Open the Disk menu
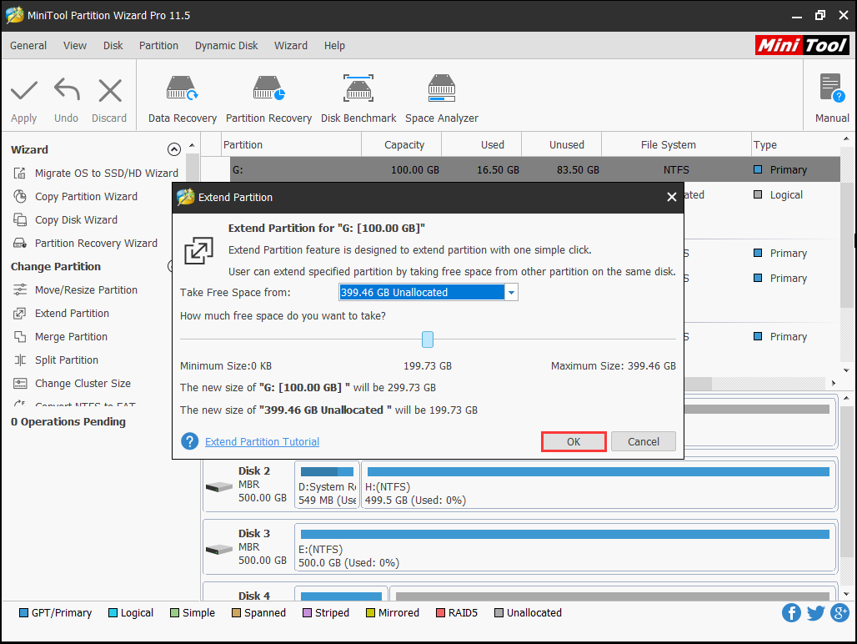The width and height of the screenshot is (857, 644). [113, 45]
